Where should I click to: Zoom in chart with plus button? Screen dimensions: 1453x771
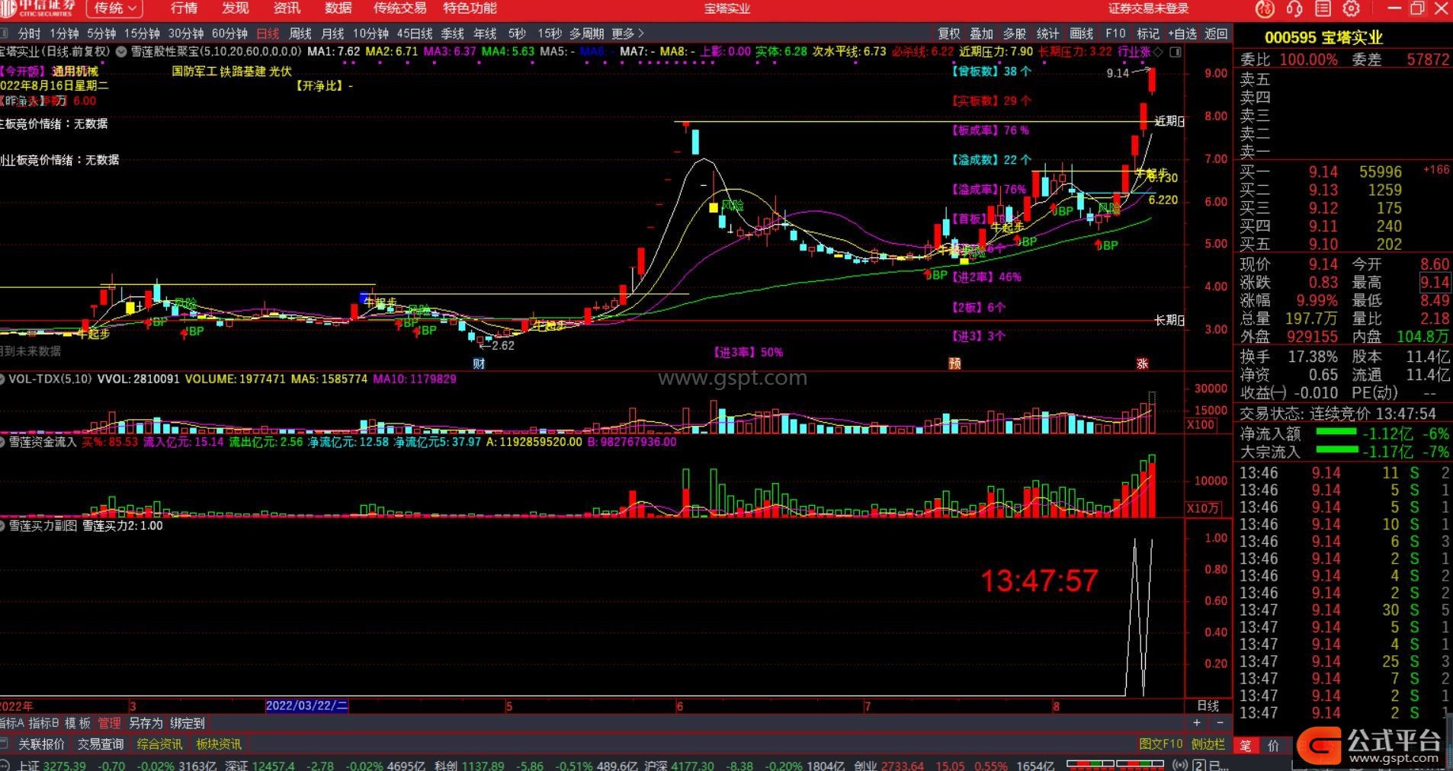1197,722
